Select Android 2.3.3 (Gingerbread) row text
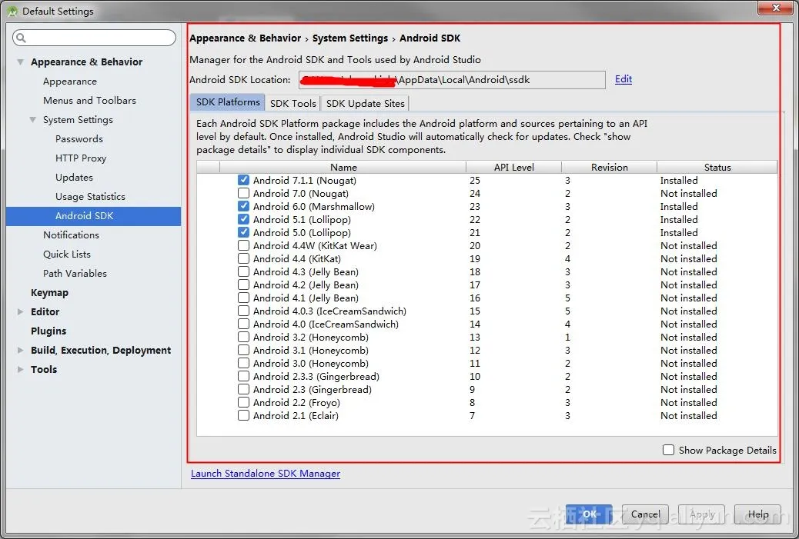 click(x=316, y=376)
